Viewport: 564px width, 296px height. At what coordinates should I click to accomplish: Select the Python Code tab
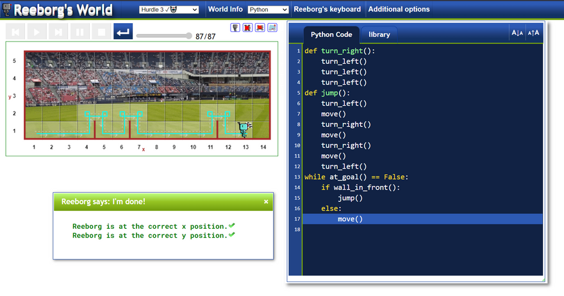tap(331, 34)
